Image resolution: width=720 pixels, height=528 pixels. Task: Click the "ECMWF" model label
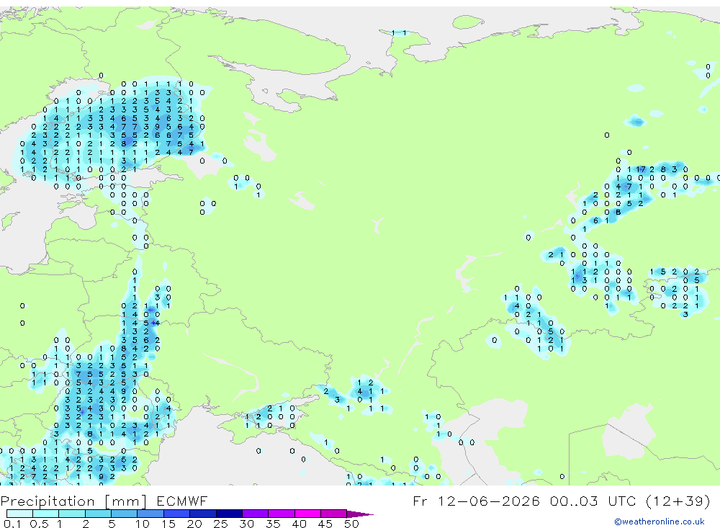click(x=182, y=501)
